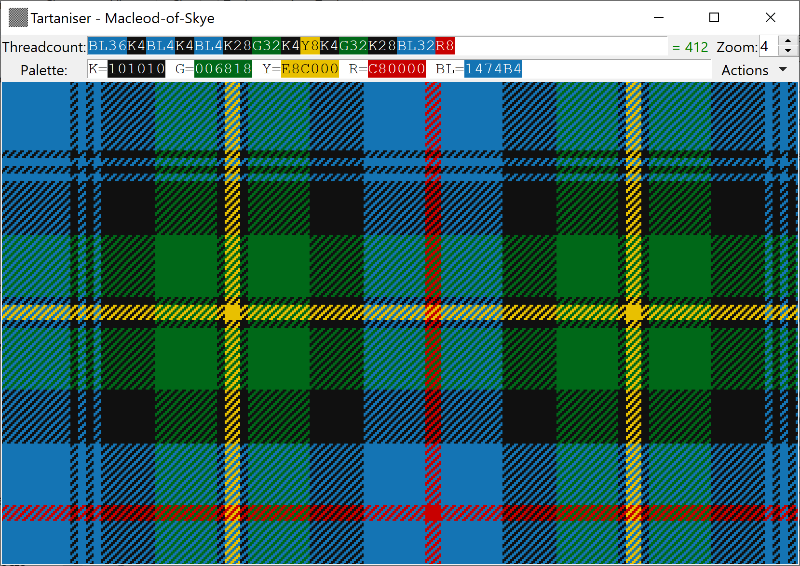
Task: Click the Zoom label
Action: 737,47
